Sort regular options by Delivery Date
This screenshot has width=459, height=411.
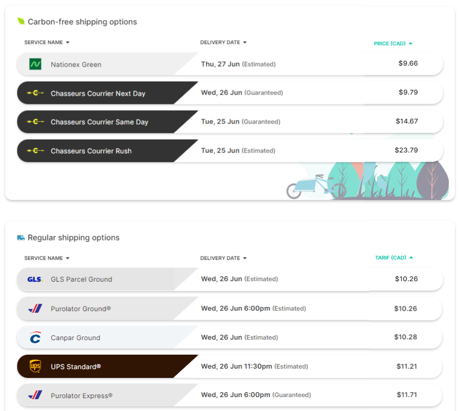click(224, 258)
